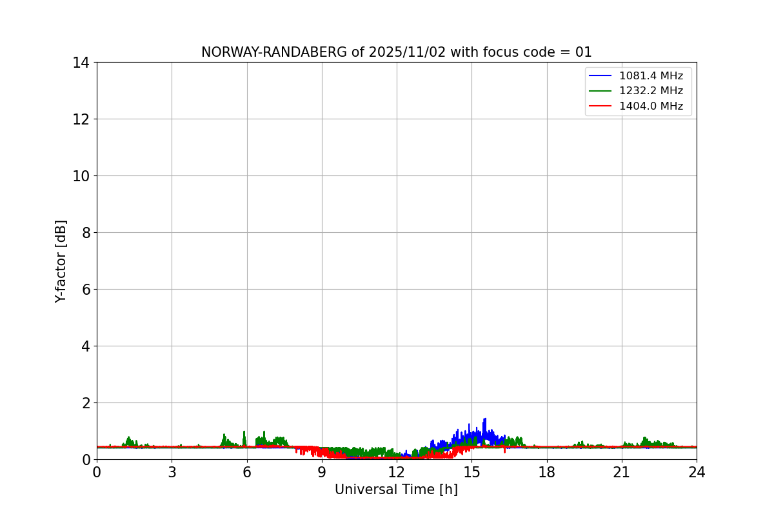Click the y-axis tick label 4
Viewport: 774px width, 516px height.
tap(86, 346)
